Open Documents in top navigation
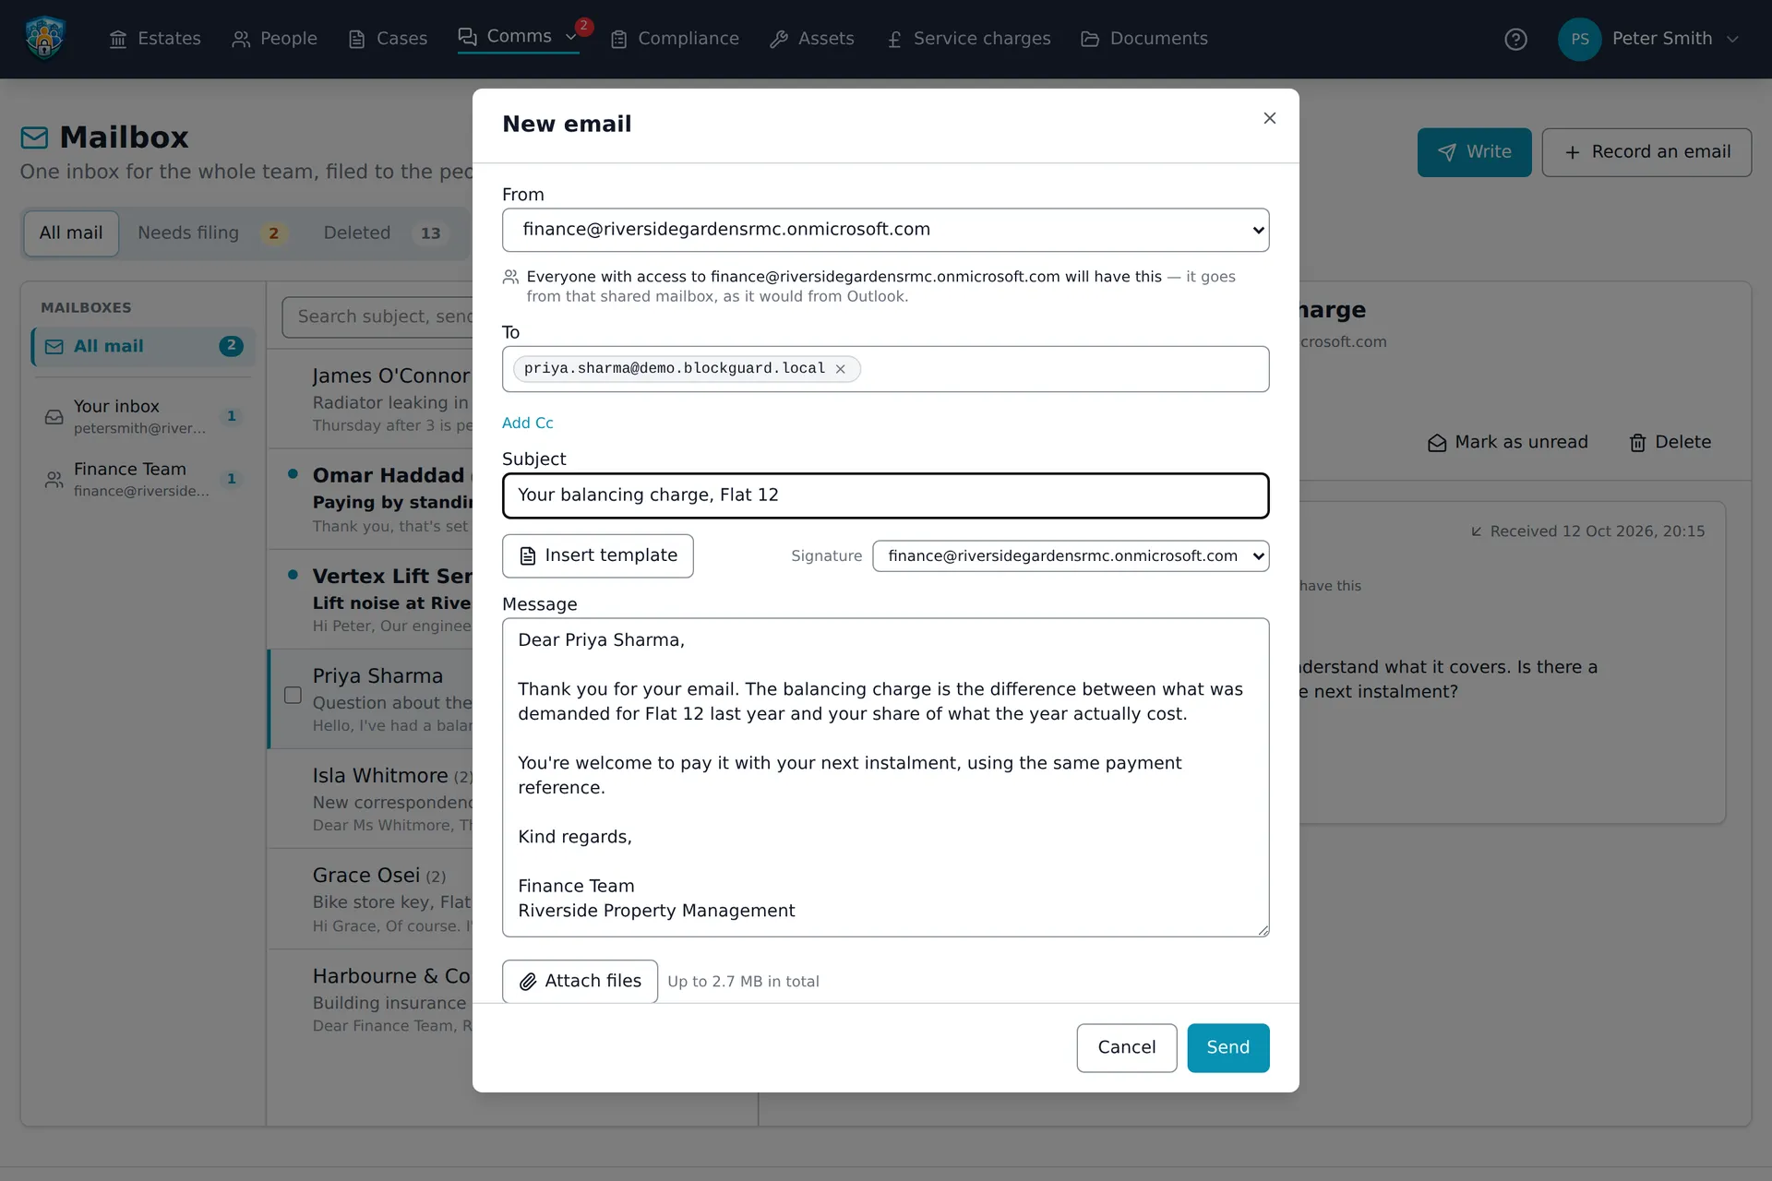Viewport: 1772px width, 1181px height. (1144, 39)
